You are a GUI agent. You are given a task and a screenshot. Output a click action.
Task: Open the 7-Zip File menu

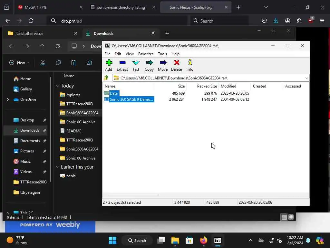107,54
